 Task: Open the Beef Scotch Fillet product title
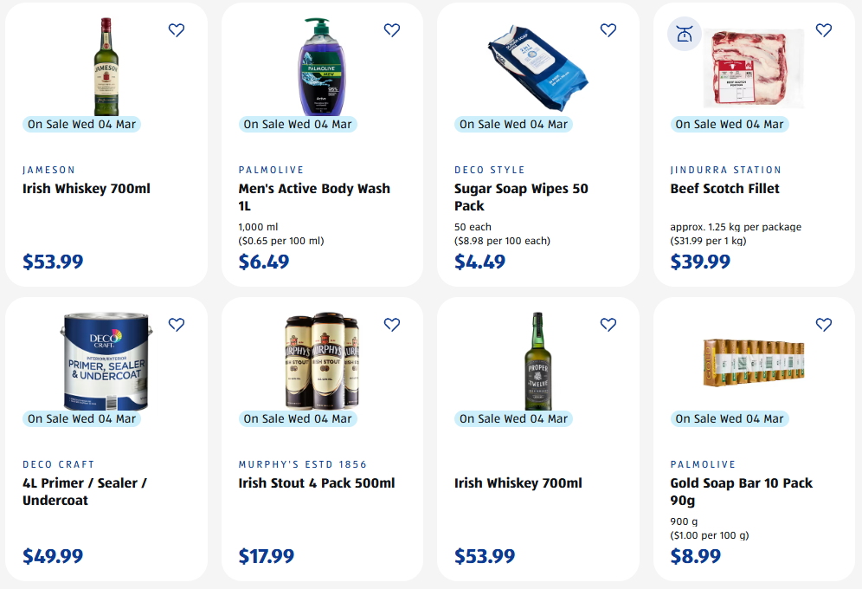coord(724,189)
